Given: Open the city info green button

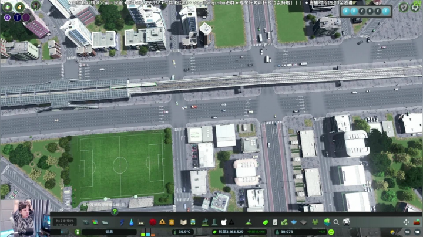Looking at the screenshot, I should tap(77, 232).
